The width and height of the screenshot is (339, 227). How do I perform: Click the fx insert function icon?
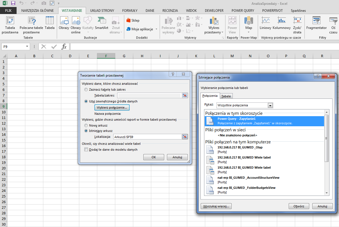64,47
